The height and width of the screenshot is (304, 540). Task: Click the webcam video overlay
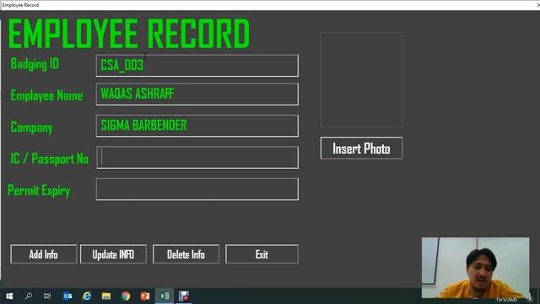point(476,268)
